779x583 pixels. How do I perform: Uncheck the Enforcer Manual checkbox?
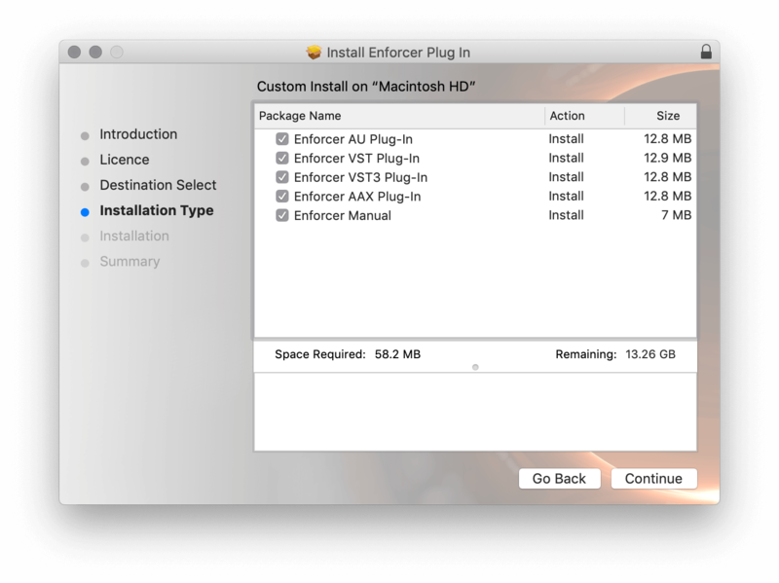pyautogui.click(x=282, y=215)
